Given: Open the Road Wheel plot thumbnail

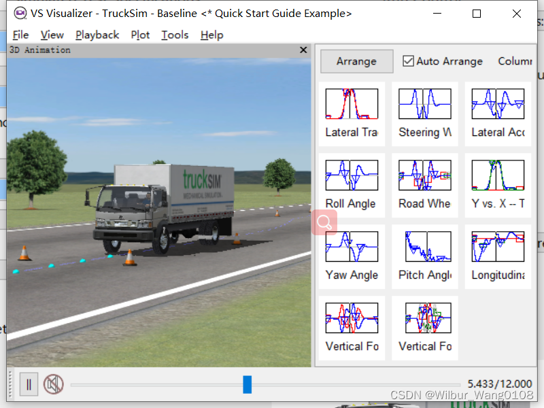Looking at the screenshot, I should [x=425, y=185].
